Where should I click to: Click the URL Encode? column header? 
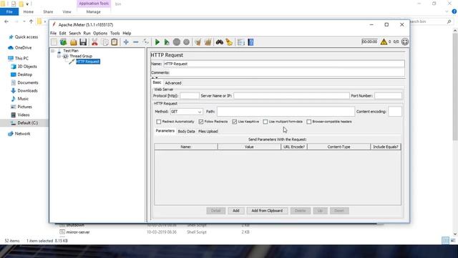point(294,147)
